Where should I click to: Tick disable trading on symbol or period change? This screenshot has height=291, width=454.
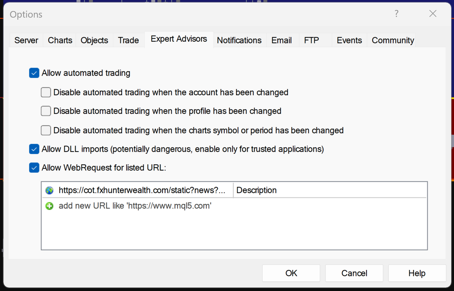(x=46, y=130)
